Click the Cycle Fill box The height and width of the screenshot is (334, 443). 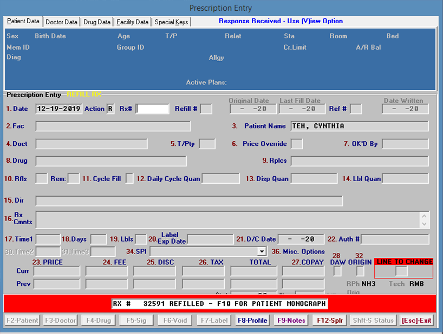[129, 178]
